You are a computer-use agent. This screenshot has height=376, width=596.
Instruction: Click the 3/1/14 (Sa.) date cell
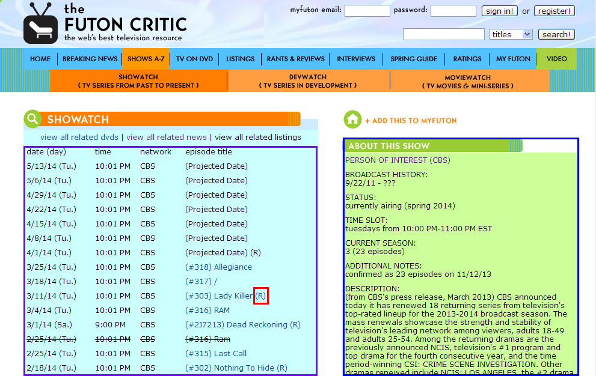click(x=49, y=325)
